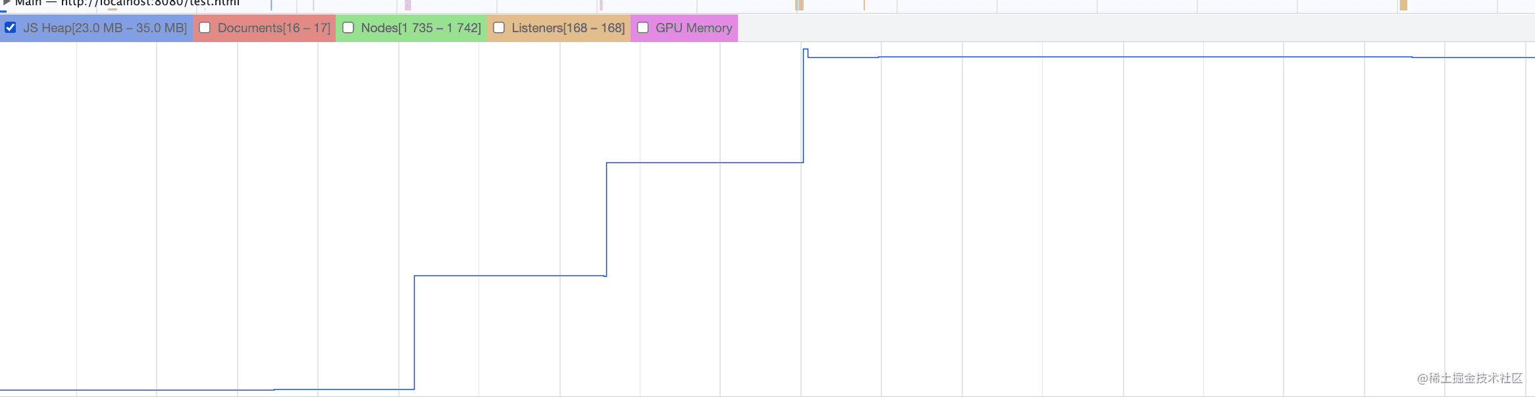Click the green Nodes legend label

pyautogui.click(x=421, y=28)
